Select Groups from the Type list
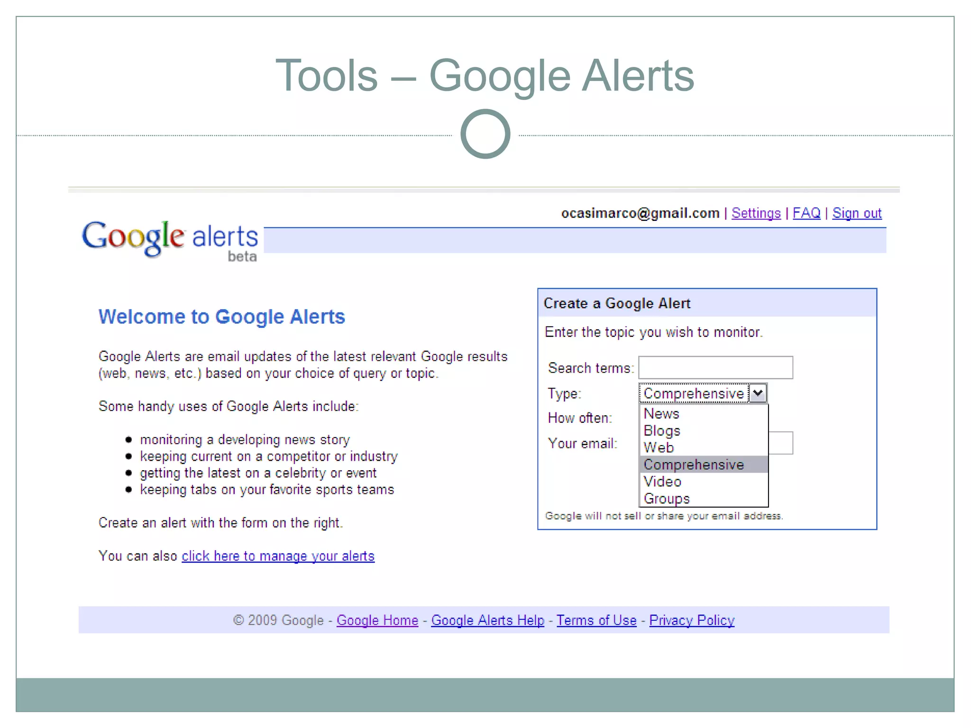The height and width of the screenshot is (728, 971). 704,499
